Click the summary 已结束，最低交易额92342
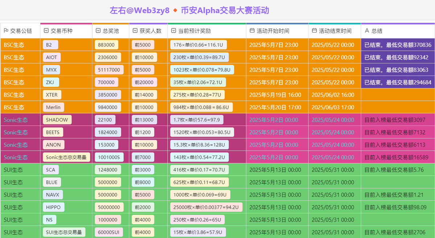This screenshot has width=435, height=238. tap(396, 58)
